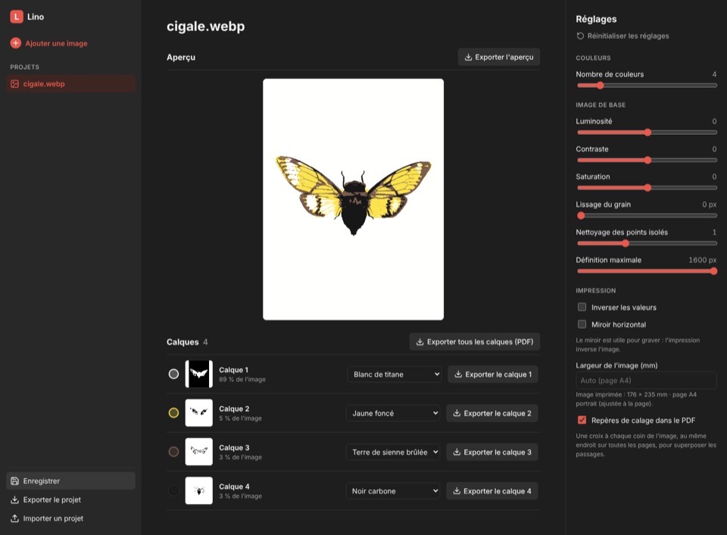
Task: Click the Contraste slider
Action: (647, 160)
